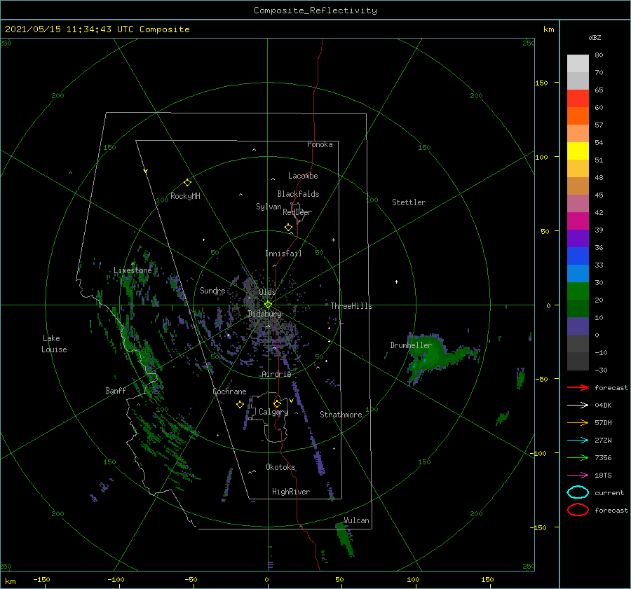The height and width of the screenshot is (589, 631).
Task: Select the cyan current ellipse icon
Action: (x=578, y=492)
